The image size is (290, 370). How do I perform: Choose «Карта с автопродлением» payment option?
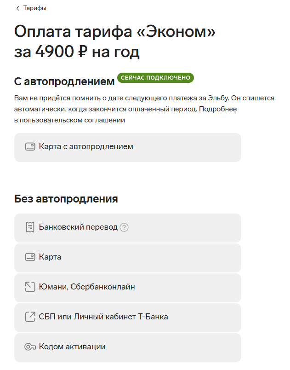click(x=128, y=147)
